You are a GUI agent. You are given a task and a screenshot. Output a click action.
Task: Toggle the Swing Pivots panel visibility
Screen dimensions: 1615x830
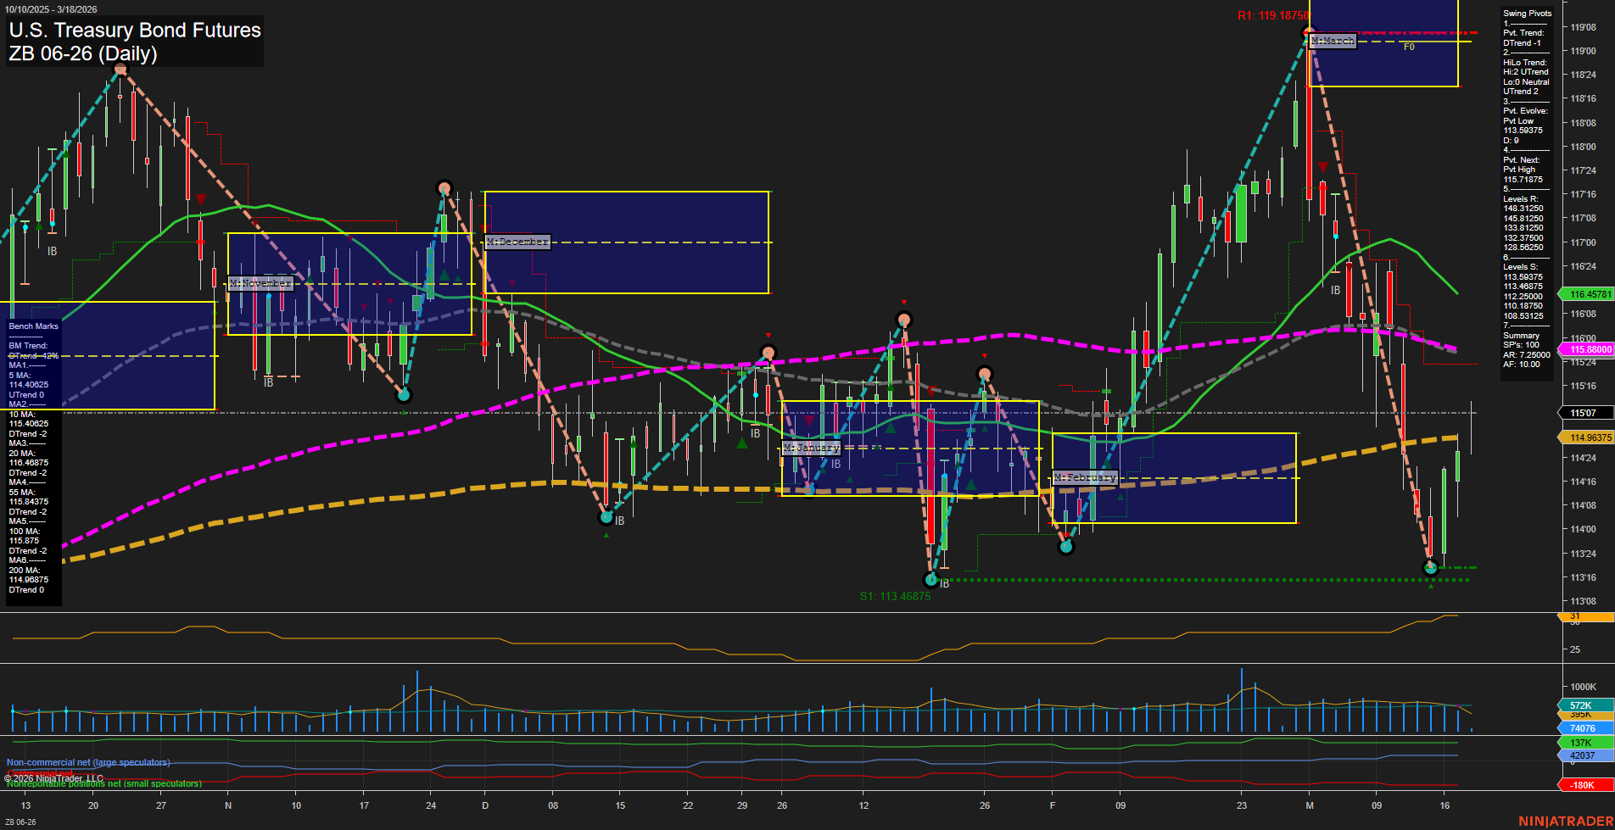(1527, 13)
